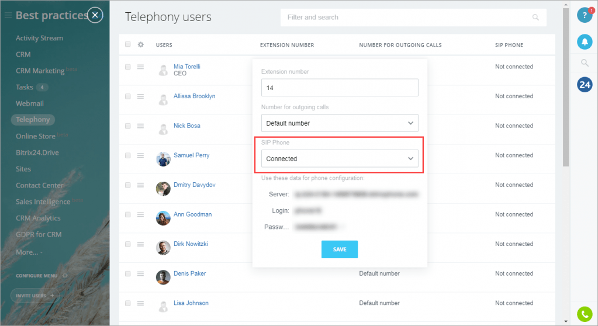
Task: Open the help question mark icon
Action: pos(585,15)
